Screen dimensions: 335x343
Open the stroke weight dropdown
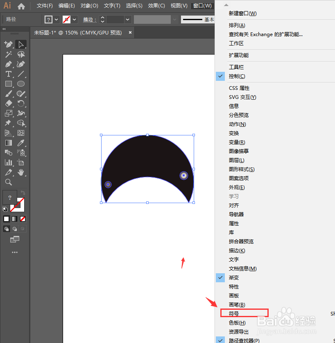click(x=127, y=19)
